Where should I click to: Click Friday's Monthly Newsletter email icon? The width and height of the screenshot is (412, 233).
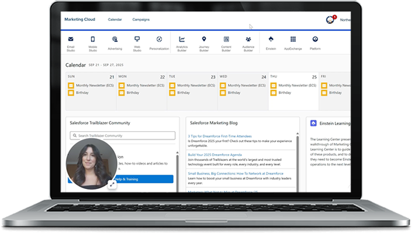pyautogui.click(x=324, y=85)
